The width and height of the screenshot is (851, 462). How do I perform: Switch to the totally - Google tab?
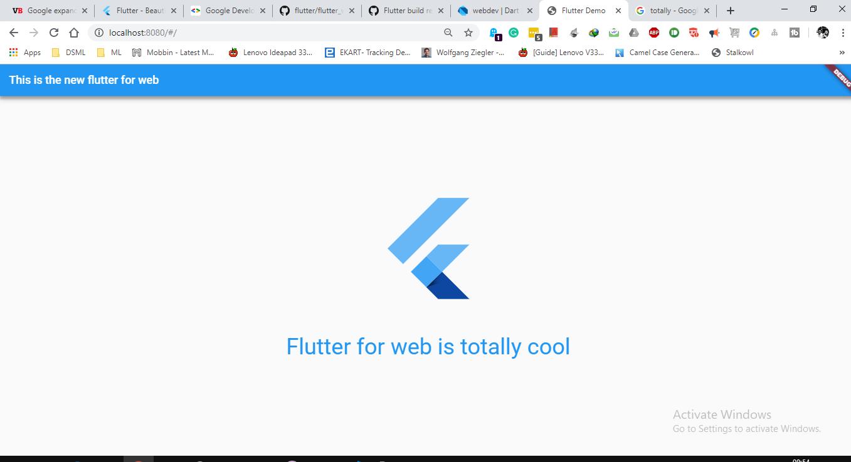(x=674, y=11)
